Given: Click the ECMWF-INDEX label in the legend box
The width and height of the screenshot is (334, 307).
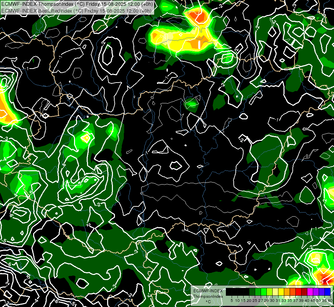Looking at the screenshot, I should (208, 291).
